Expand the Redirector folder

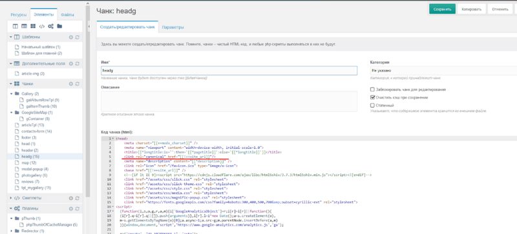coord(12,231)
